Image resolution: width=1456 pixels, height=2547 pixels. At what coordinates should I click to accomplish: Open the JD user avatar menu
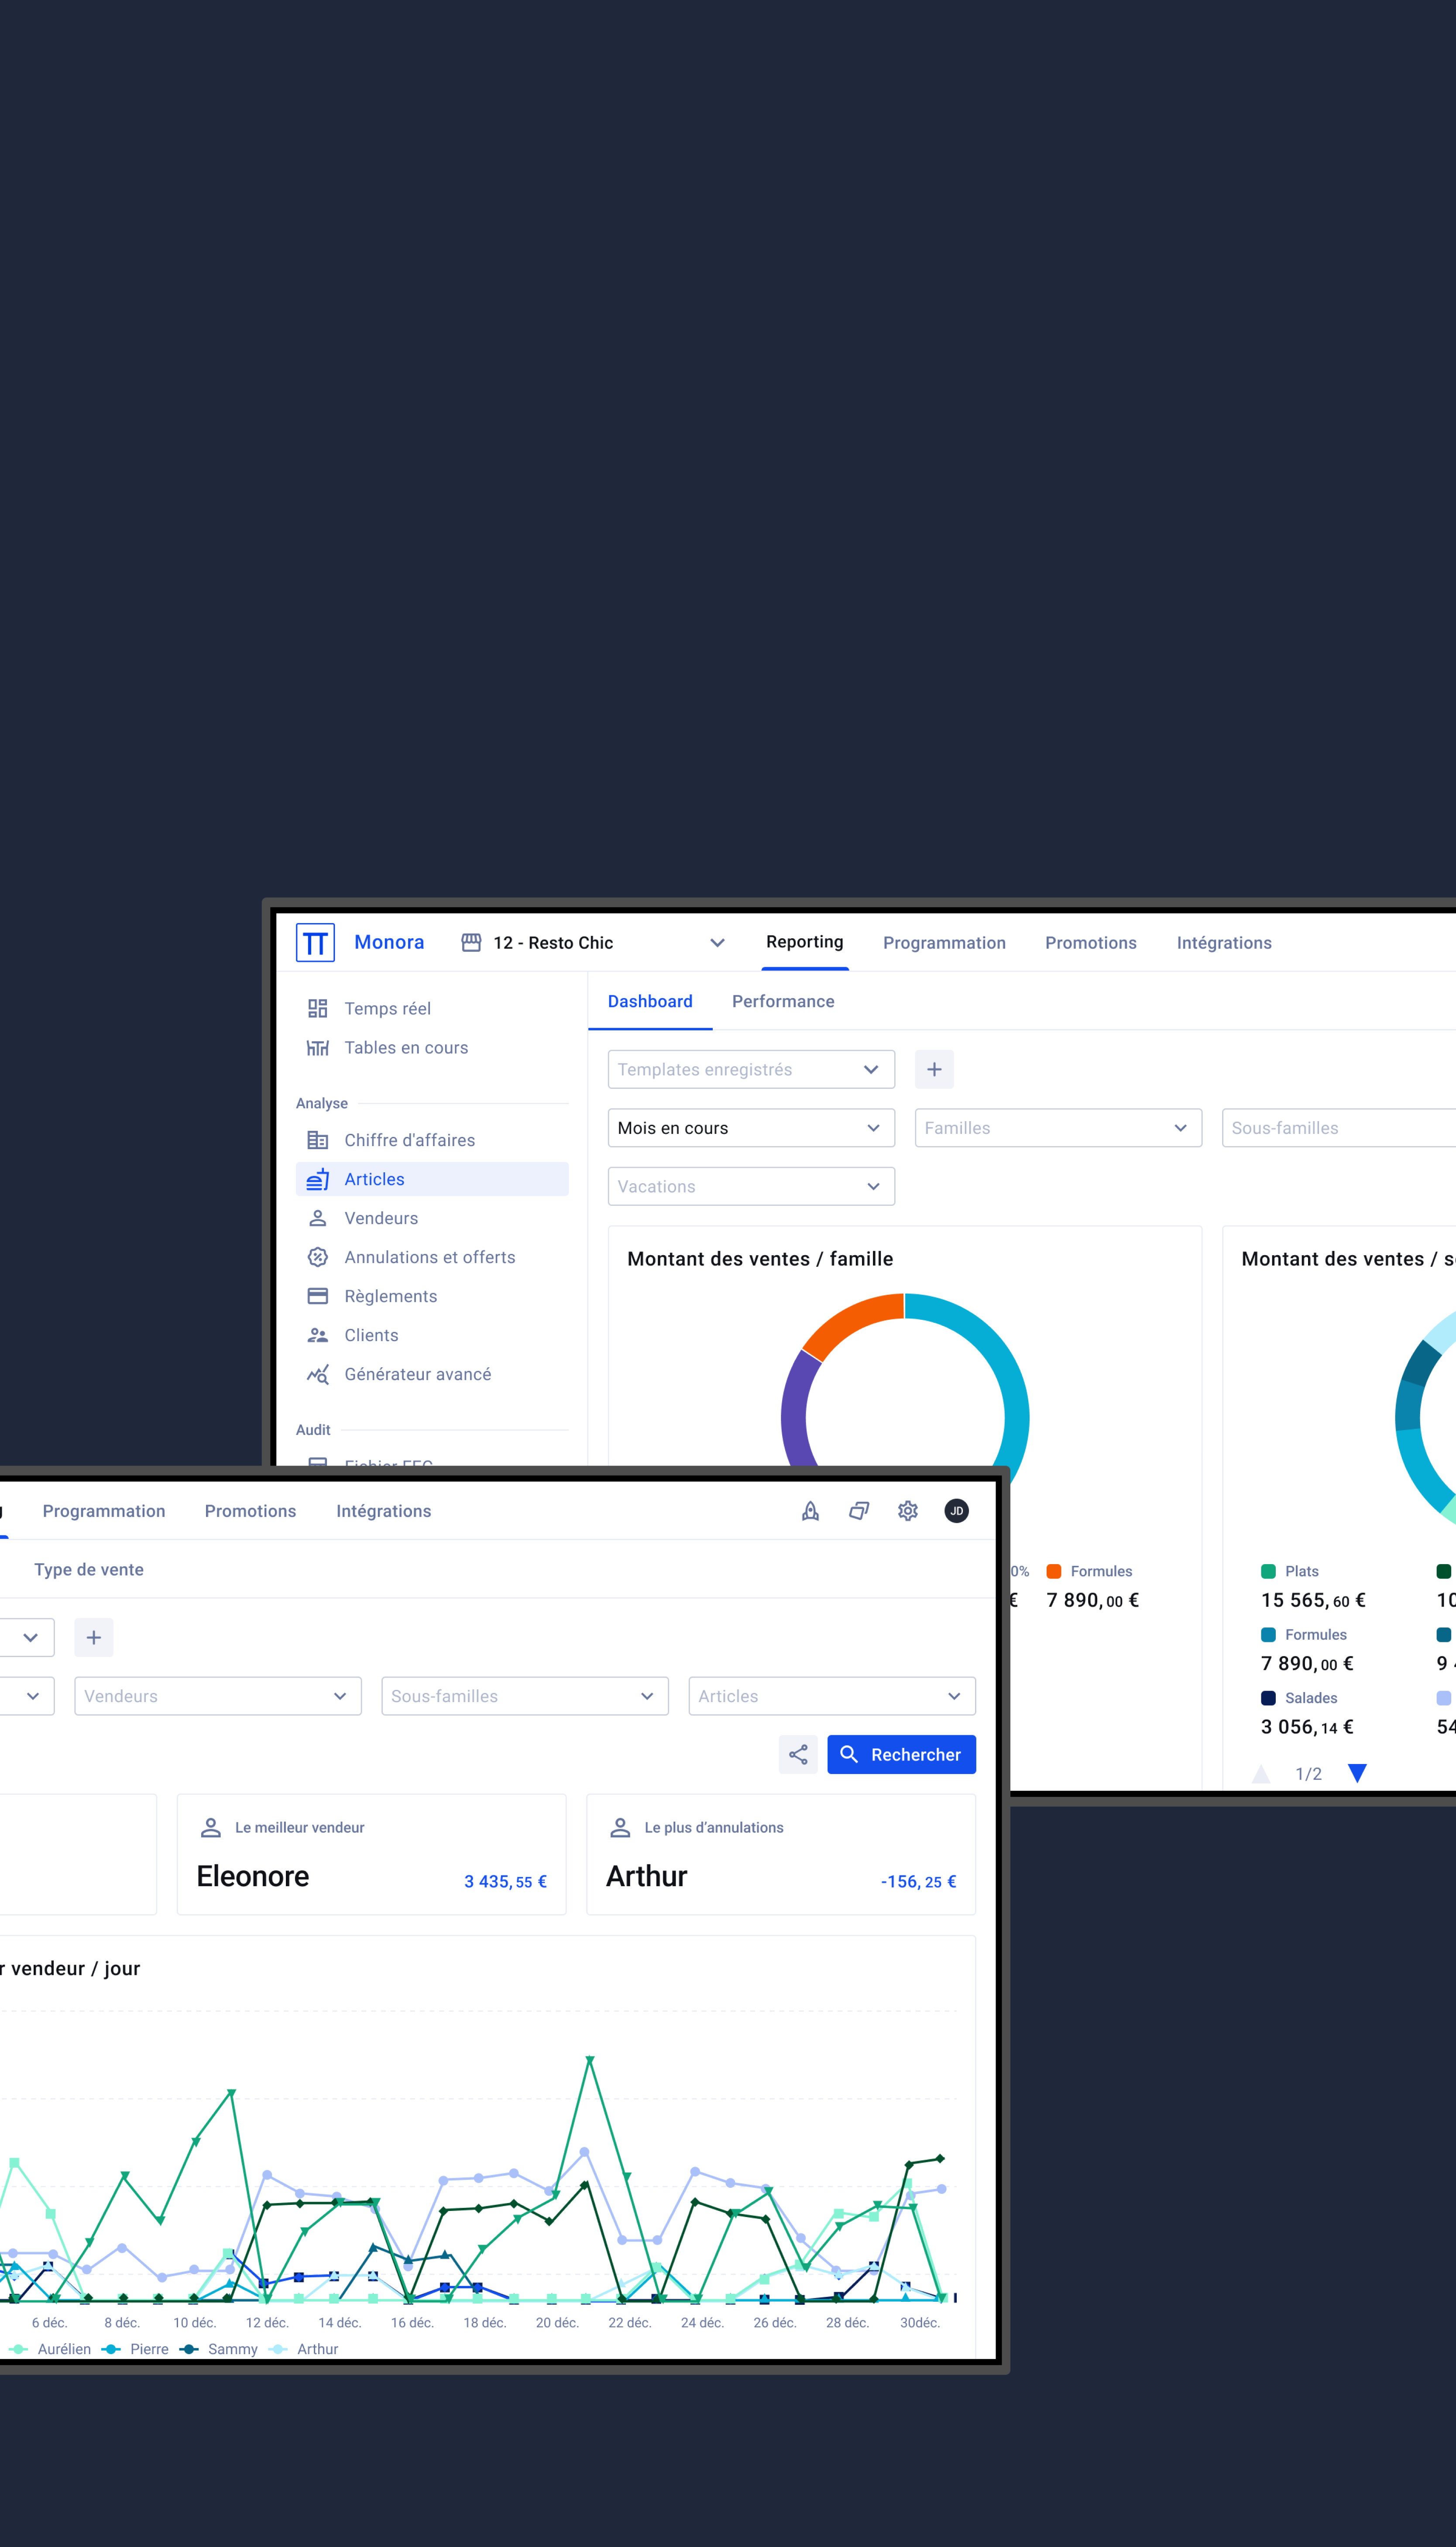(957, 1511)
